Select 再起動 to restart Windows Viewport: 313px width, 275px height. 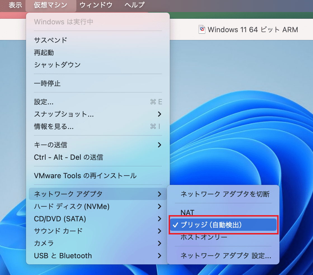click(x=98, y=53)
